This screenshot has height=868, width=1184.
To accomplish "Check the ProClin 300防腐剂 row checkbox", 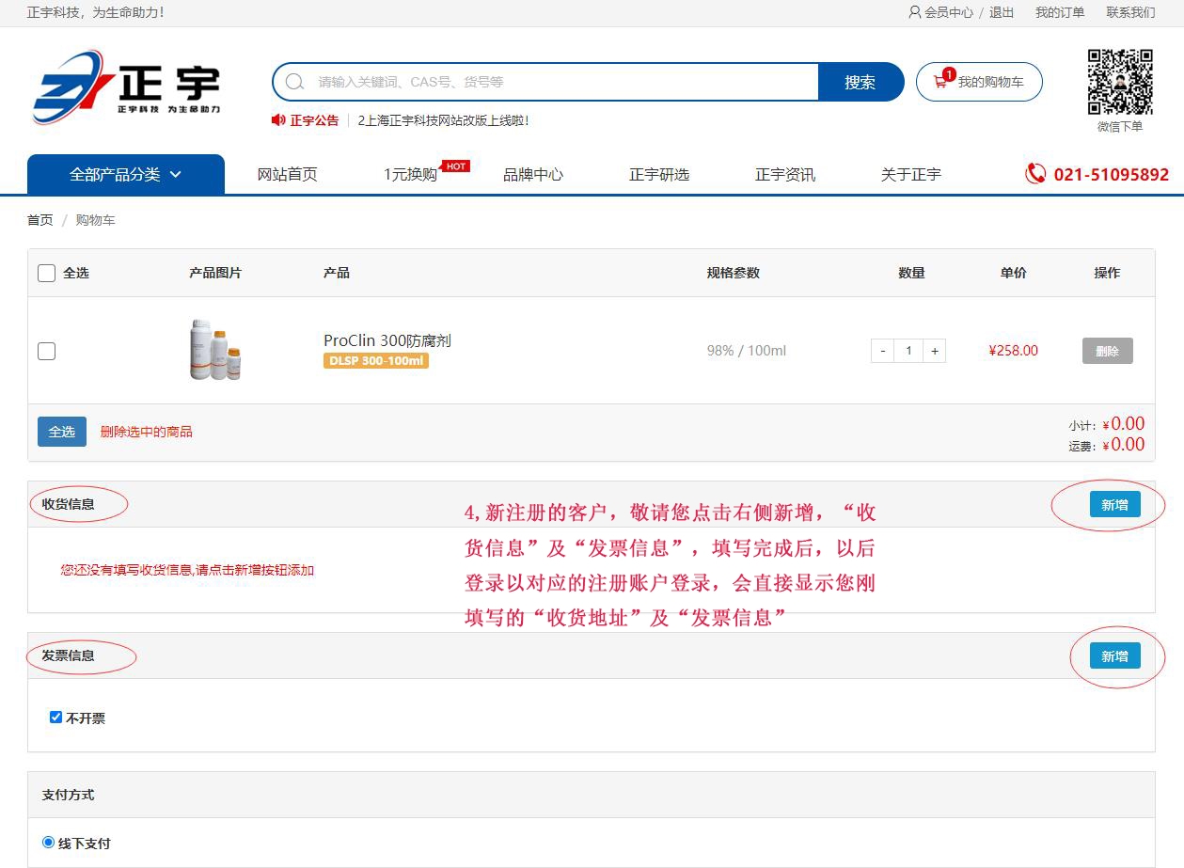I will (x=46, y=351).
